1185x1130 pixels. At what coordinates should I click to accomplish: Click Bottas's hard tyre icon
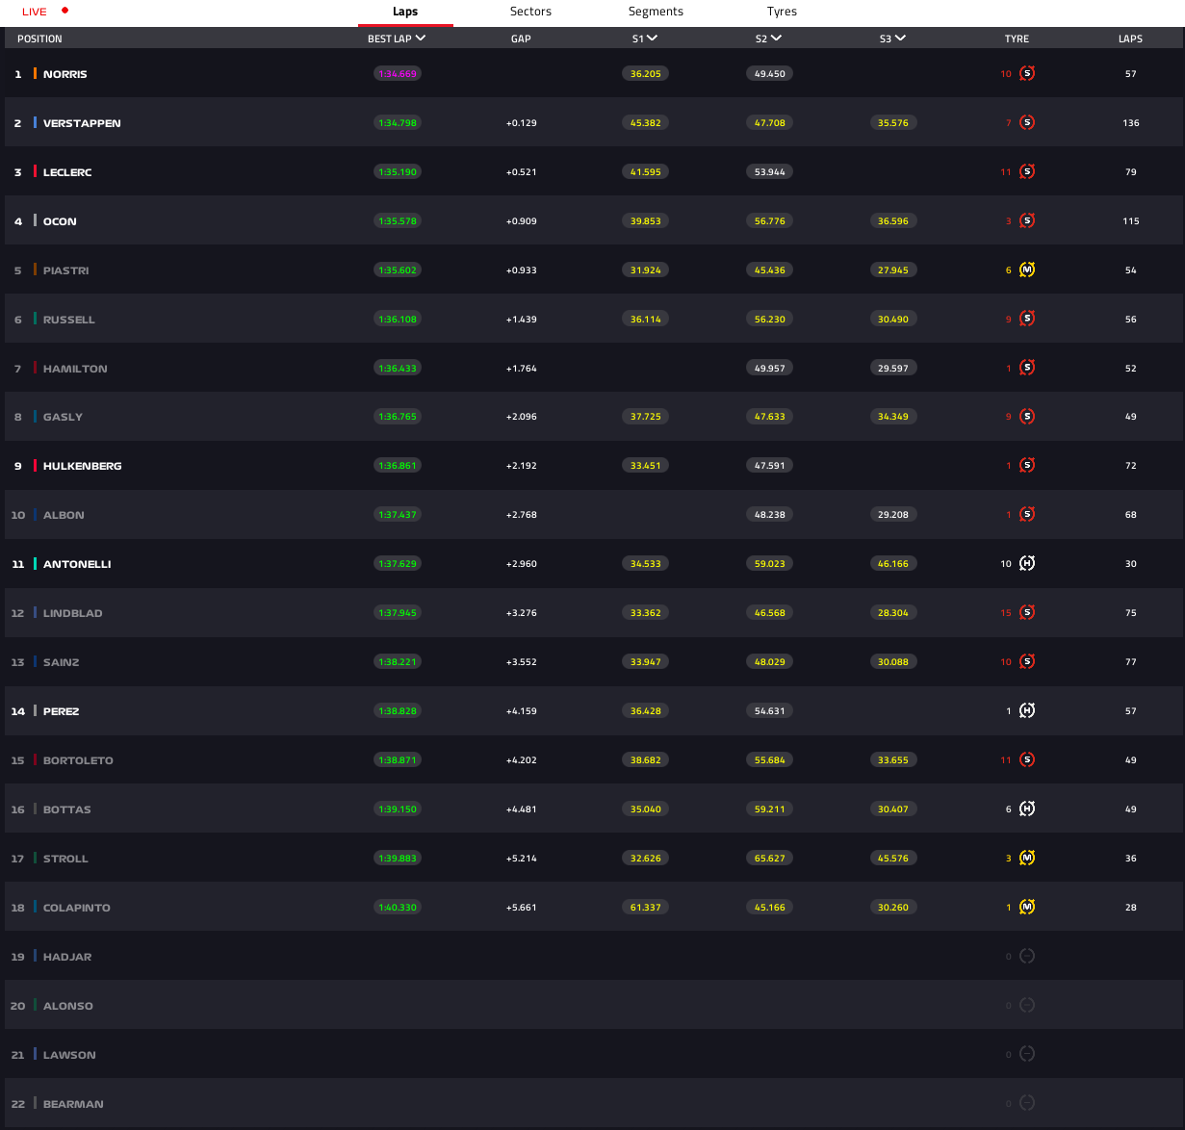1027,809
